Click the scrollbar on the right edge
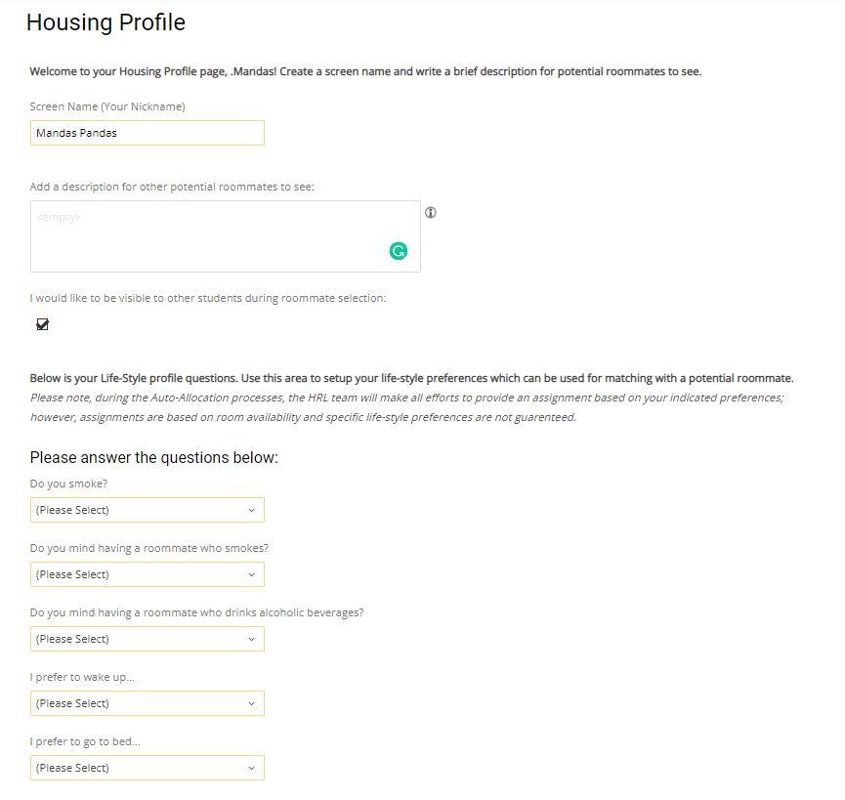 coord(840,391)
